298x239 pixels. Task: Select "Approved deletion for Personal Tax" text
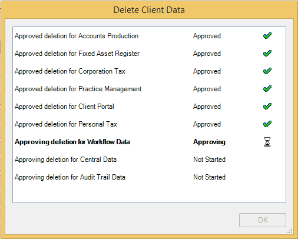pos(66,124)
